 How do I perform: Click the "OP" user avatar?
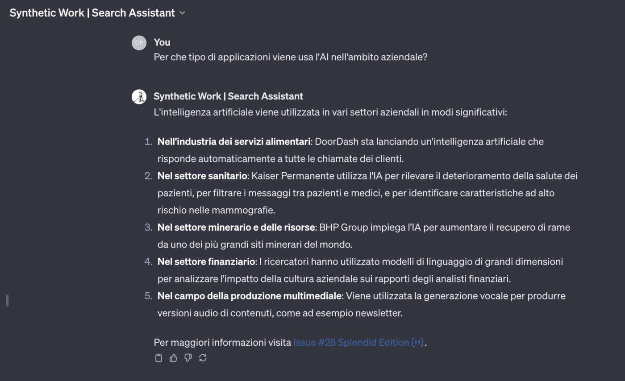coord(139,42)
